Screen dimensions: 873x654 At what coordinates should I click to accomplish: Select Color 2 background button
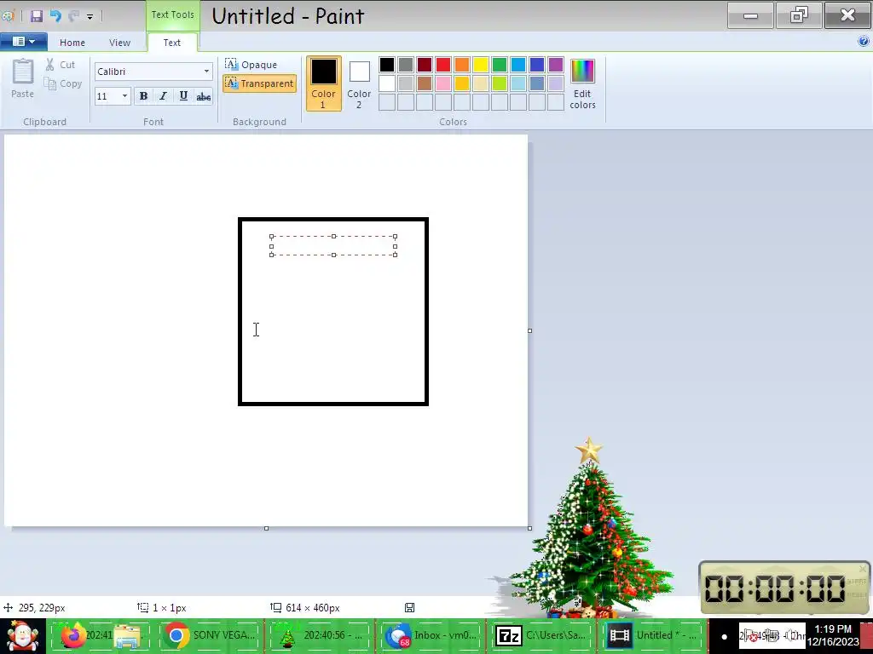pyautogui.click(x=359, y=83)
